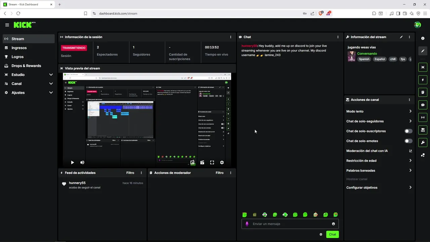
Task: Click the info icon in right sidebar
Action: coord(423,38)
